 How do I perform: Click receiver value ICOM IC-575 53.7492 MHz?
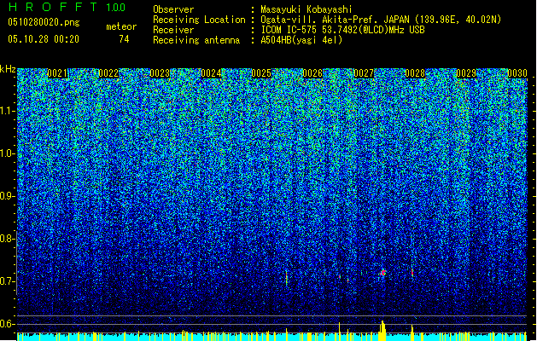(342, 30)
